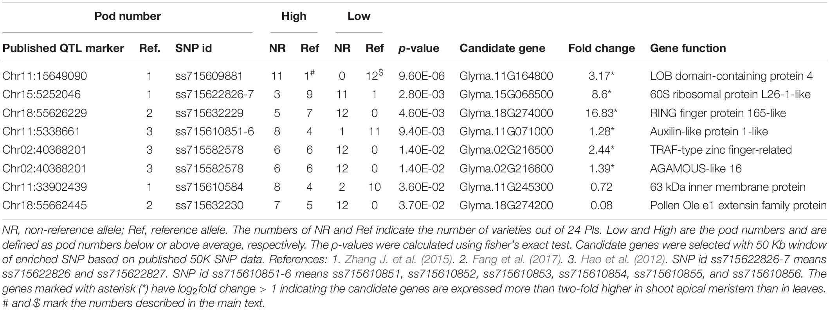Viewport: 829px width, 310px height.
Task: Click the Published QTL marker column header
Action: tap(63, 48)
